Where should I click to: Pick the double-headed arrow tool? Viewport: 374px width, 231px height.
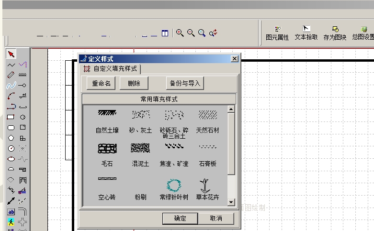11,201
